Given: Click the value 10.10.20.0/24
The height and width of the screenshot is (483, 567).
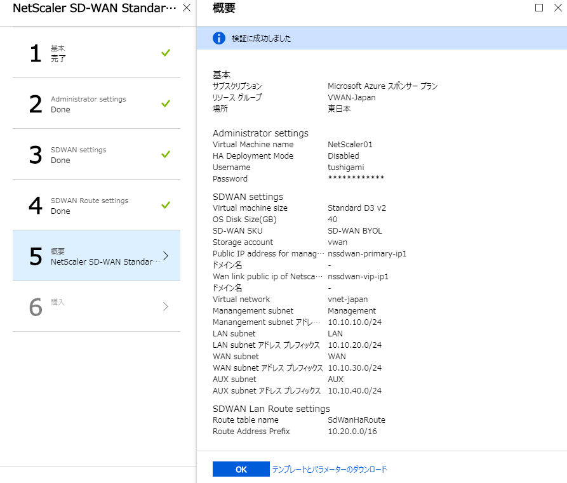Looking at the screenshot, I should point(354,345).
